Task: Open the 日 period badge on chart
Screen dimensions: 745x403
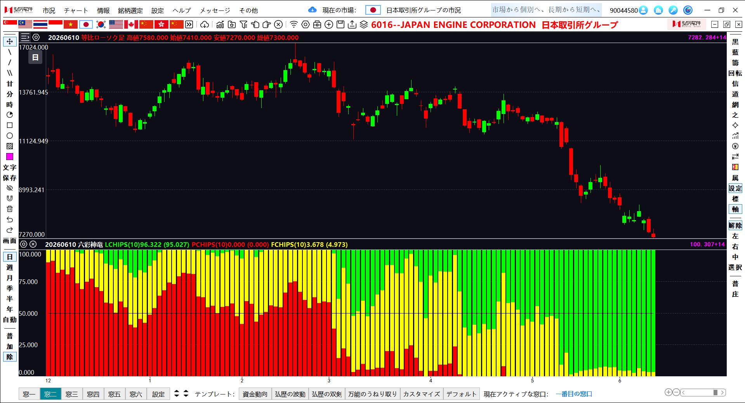Action: tap(35, 58)
